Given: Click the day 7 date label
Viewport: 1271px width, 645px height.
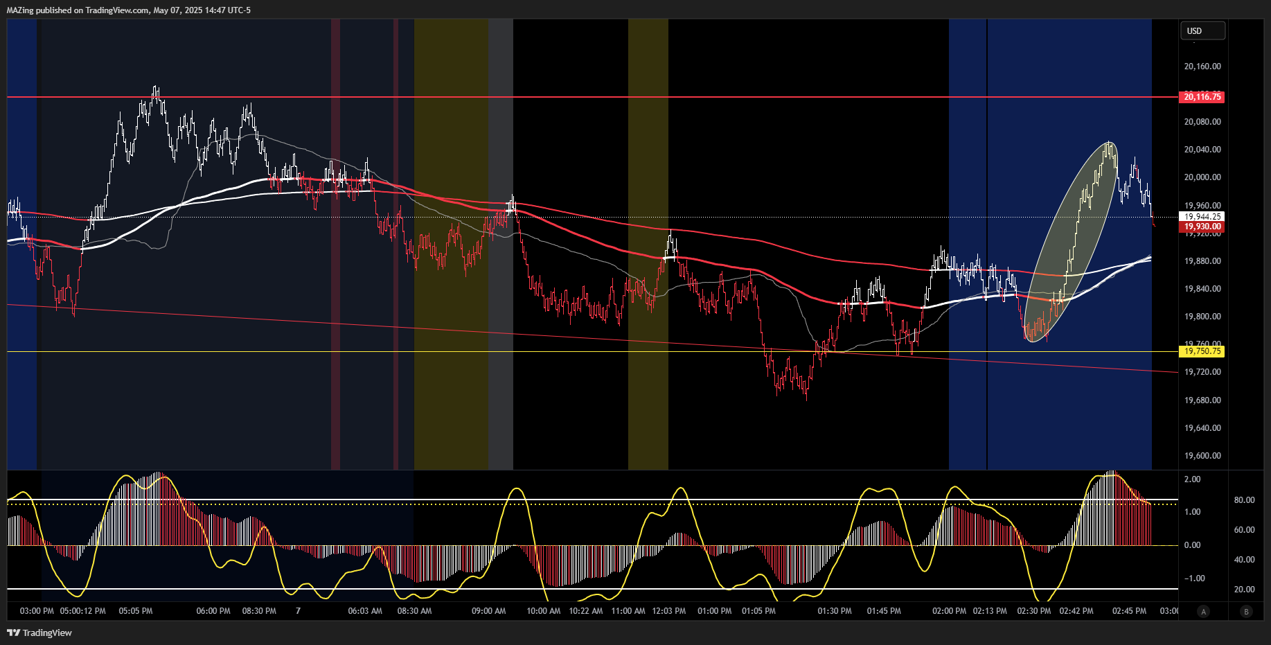Looking at the screenshot, I should [298, 611].
